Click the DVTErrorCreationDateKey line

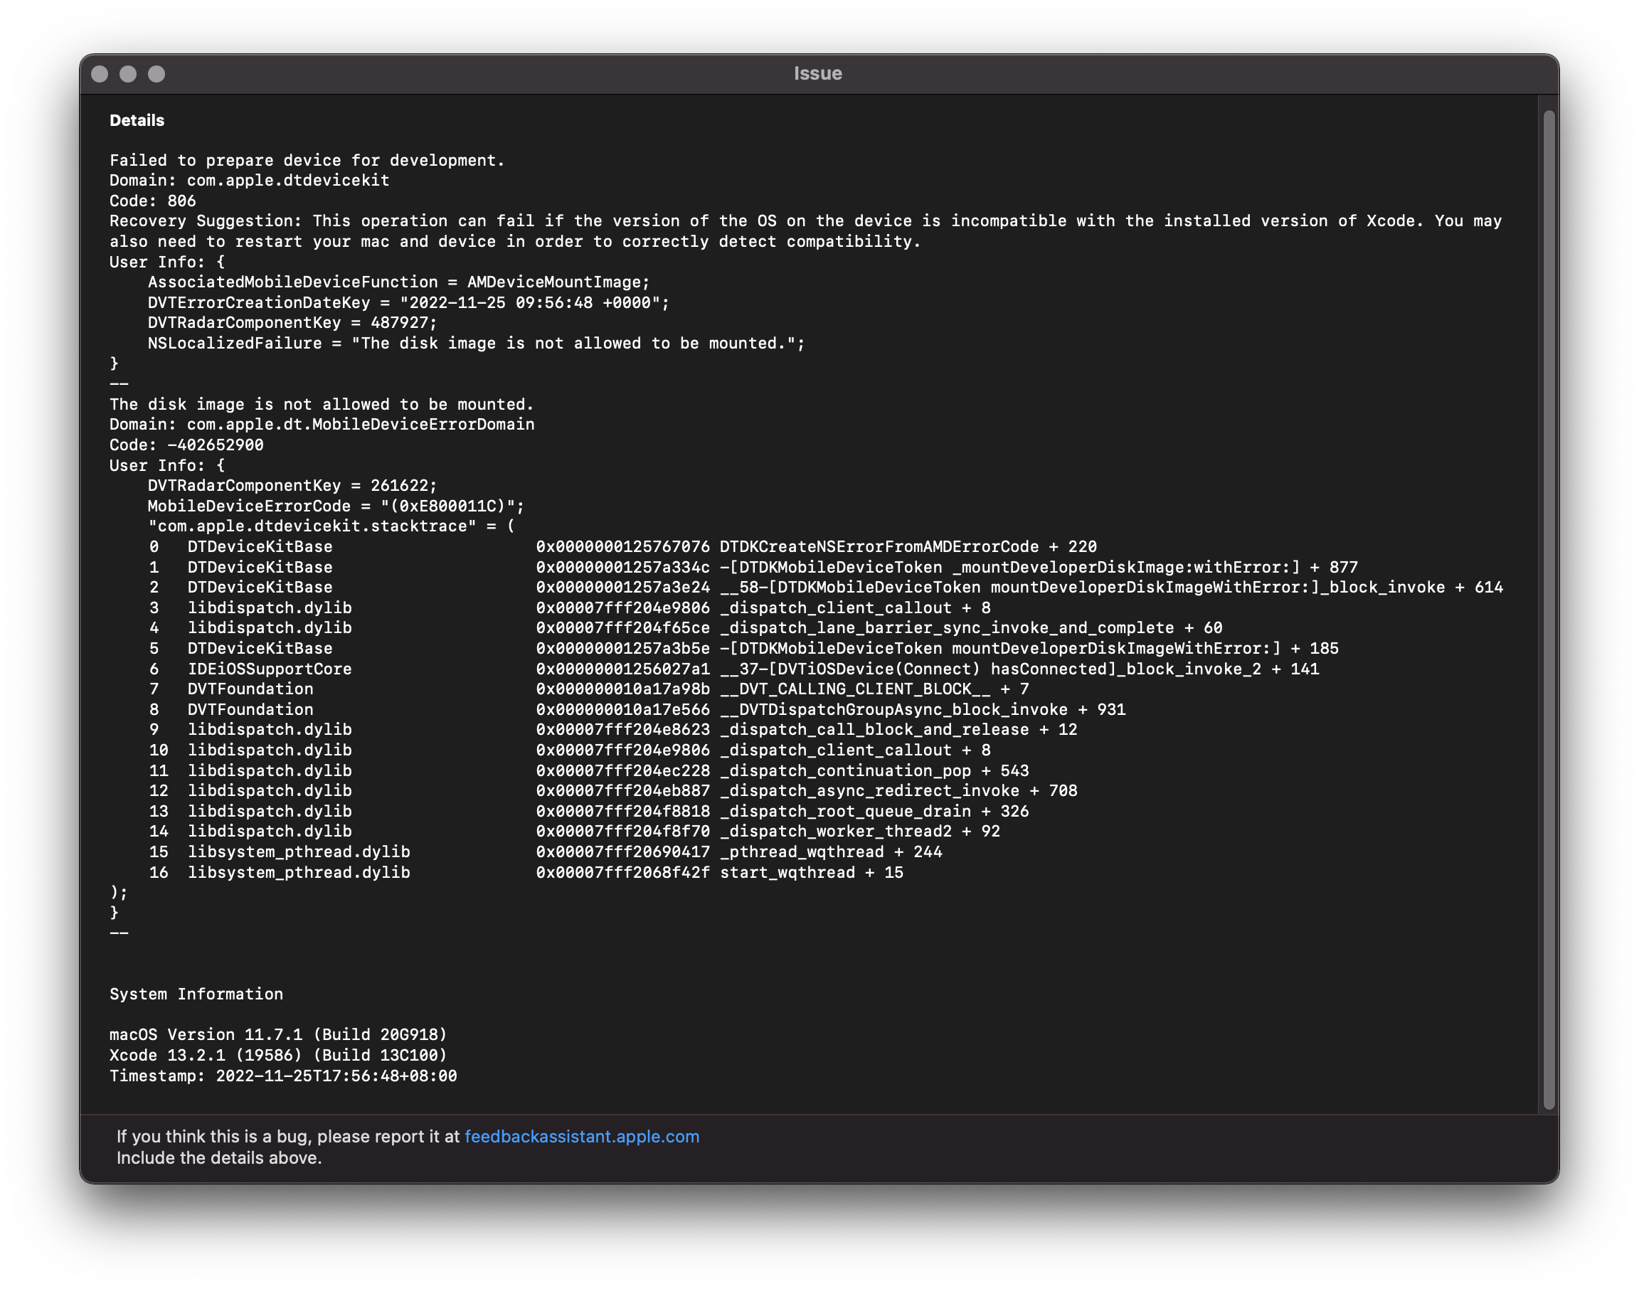[x=408, y=302]
